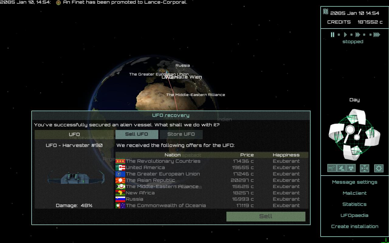Click the center-view arrows icon
The height and width of the screenshot is (243, 389).
pos(364,168)
